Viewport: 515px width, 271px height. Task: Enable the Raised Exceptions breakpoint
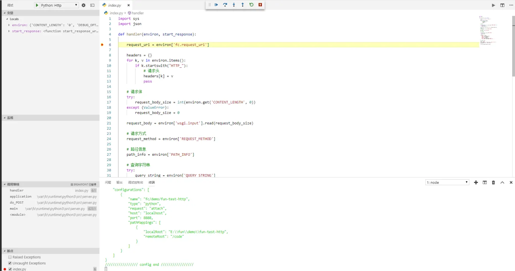[x=10, y=257]
